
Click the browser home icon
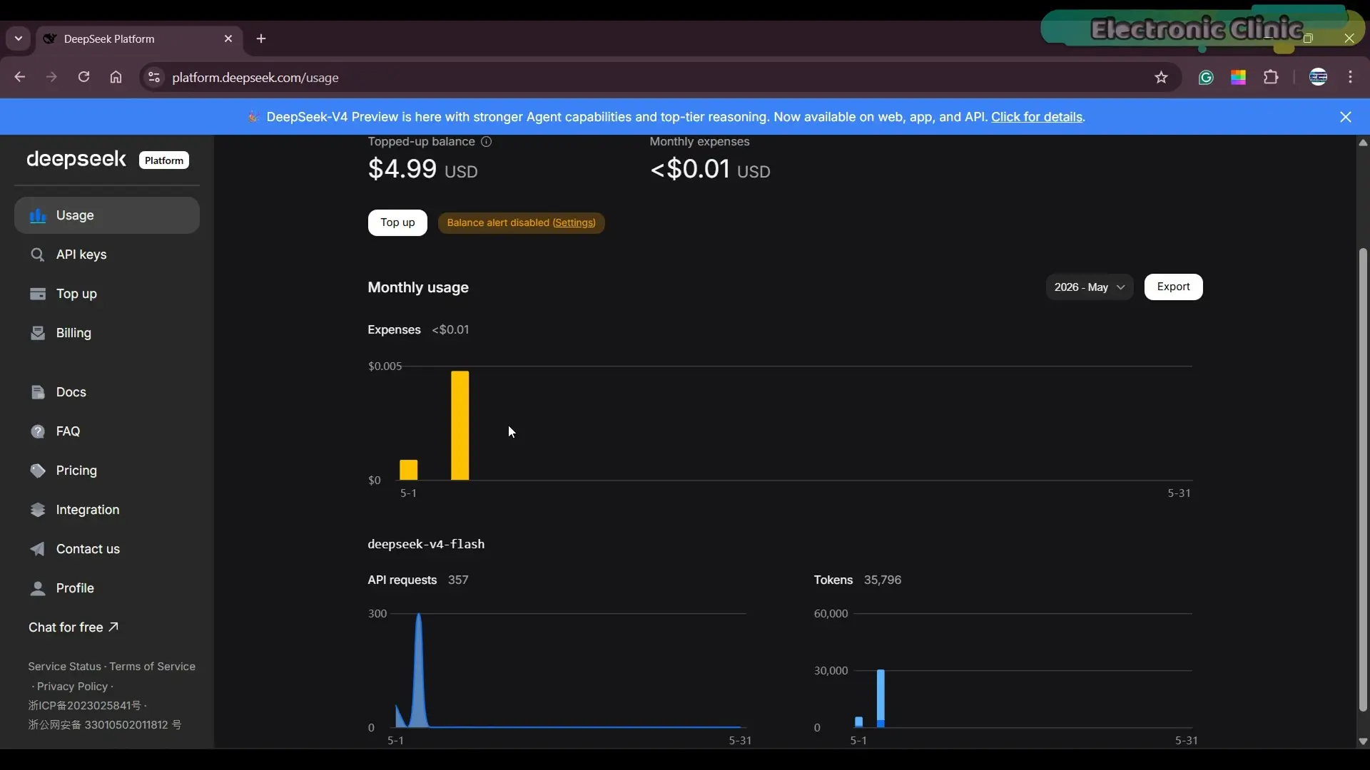(x=116, y=77)
